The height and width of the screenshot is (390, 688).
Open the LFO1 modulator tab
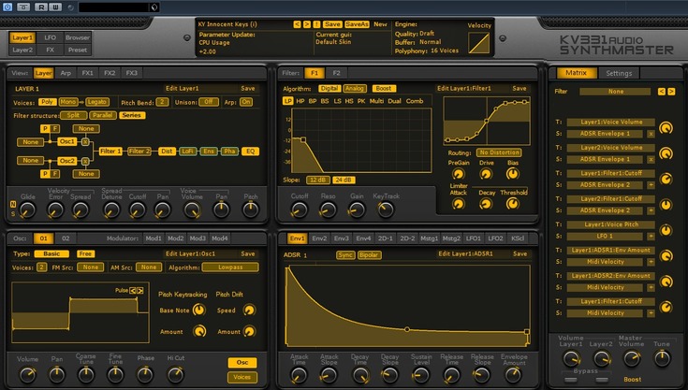pos(473,238)
